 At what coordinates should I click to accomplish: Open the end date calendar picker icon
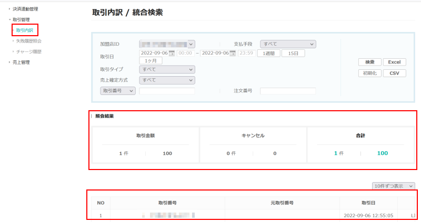point(233,54)
